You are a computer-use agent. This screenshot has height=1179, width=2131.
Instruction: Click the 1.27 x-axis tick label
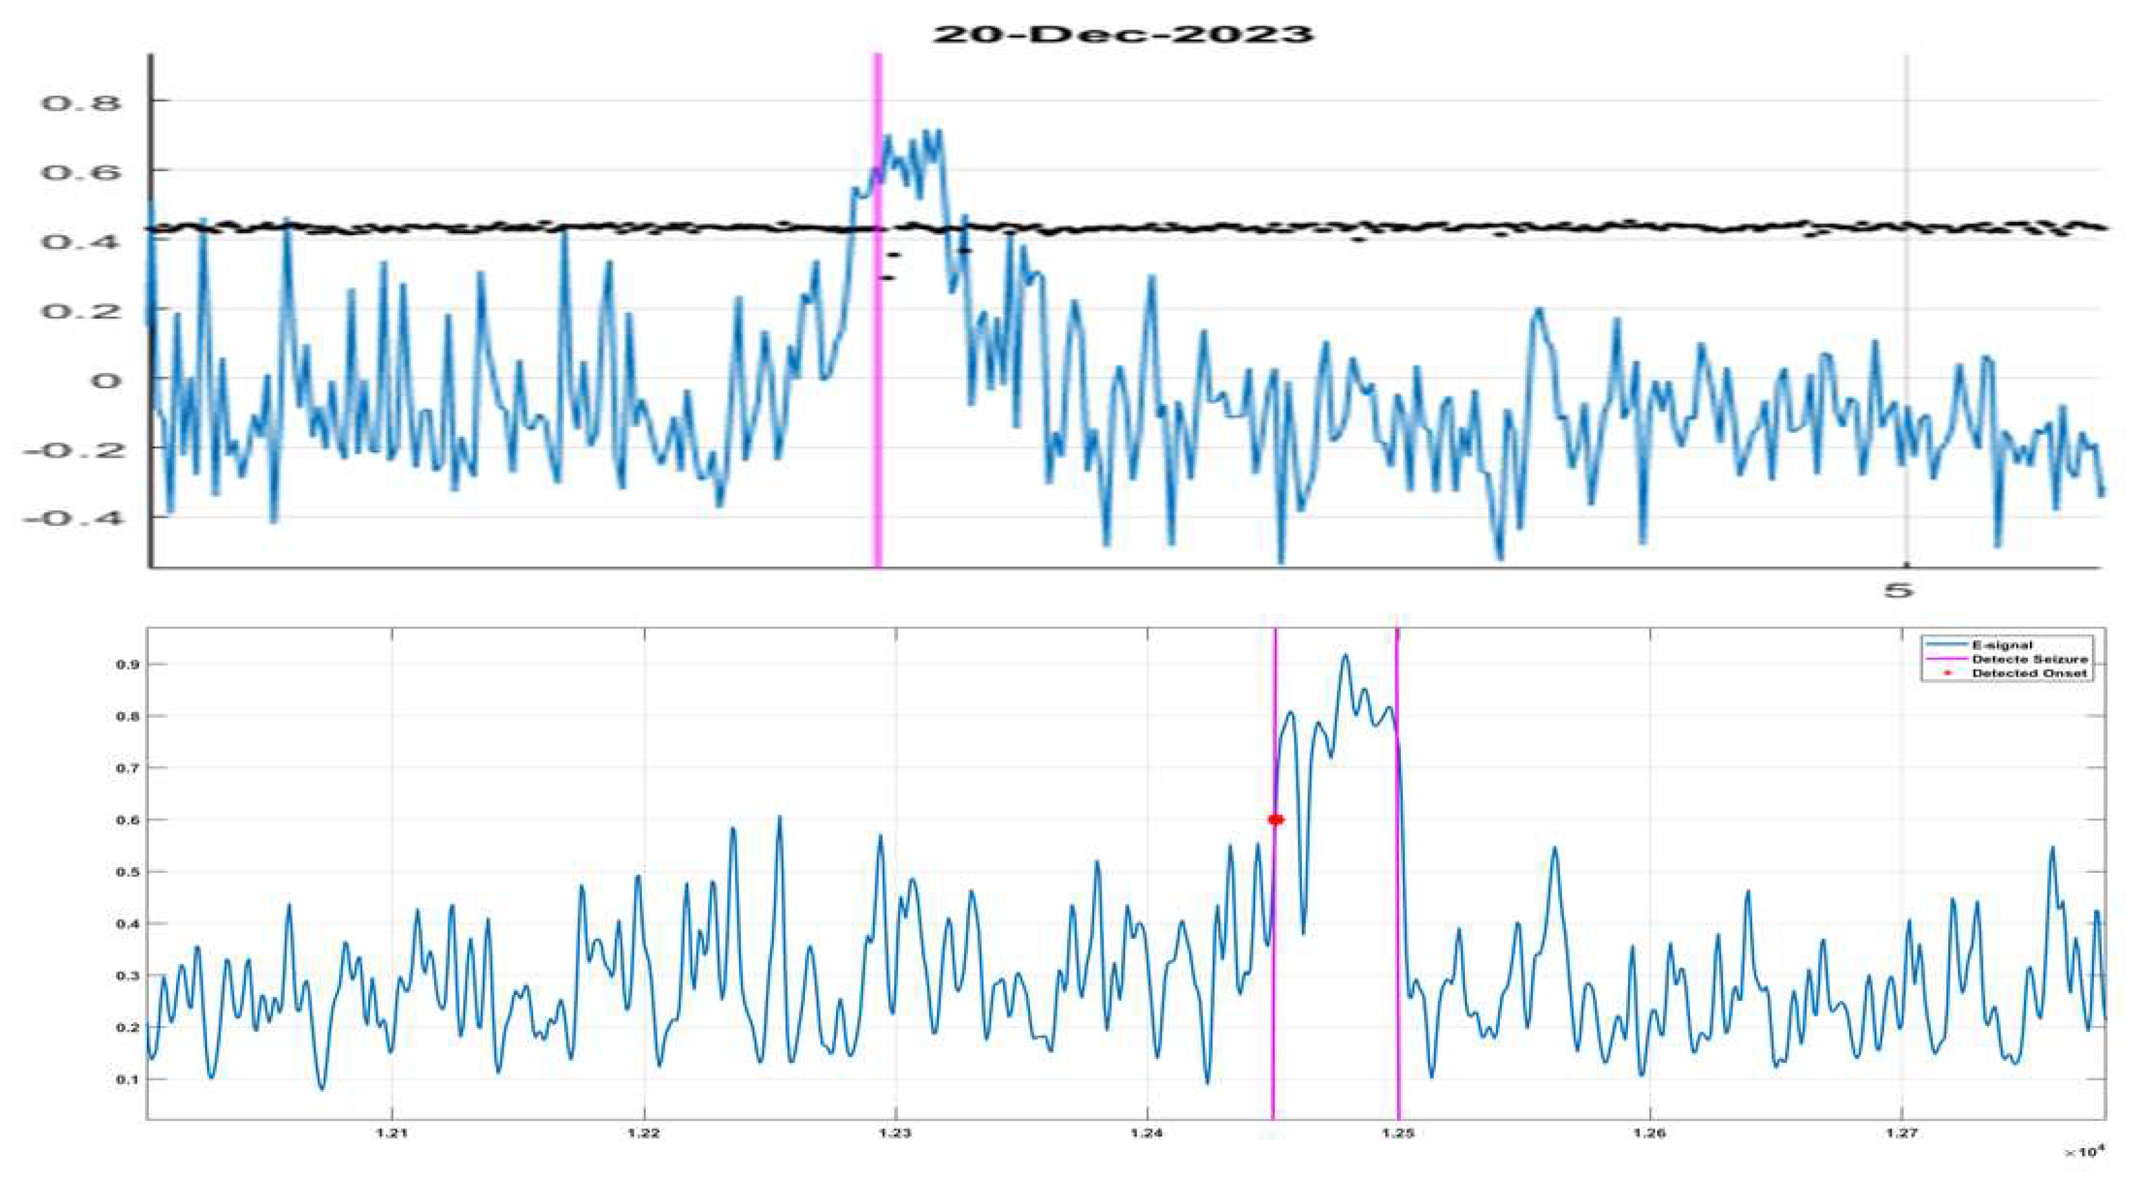coord(1902,1132)
